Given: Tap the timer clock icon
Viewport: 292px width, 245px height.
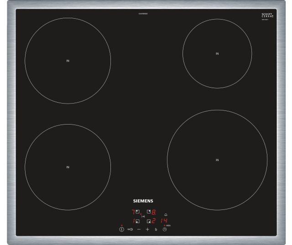Looking at the screenshot, I should [x=165, y=229].
